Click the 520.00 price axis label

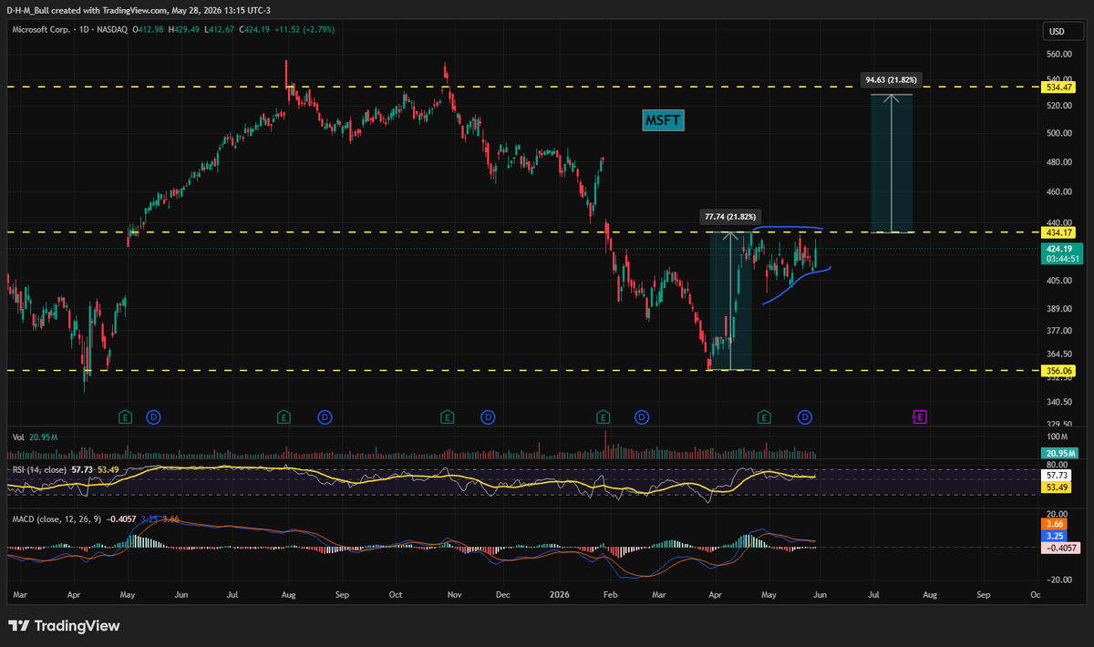click(1058, 106)
